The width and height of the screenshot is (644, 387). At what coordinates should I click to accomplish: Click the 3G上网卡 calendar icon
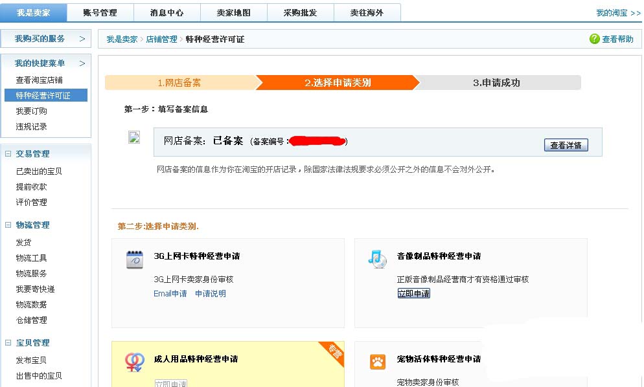pyautogui.click(x=134, y=260)
